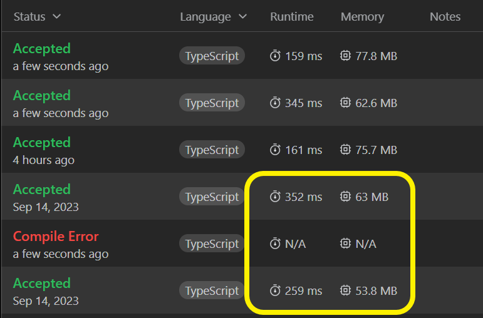Image resolution: width=483 pixels, height=318 pixels.
Task: Select the 62.6 MB memory value
Action: 376,103
